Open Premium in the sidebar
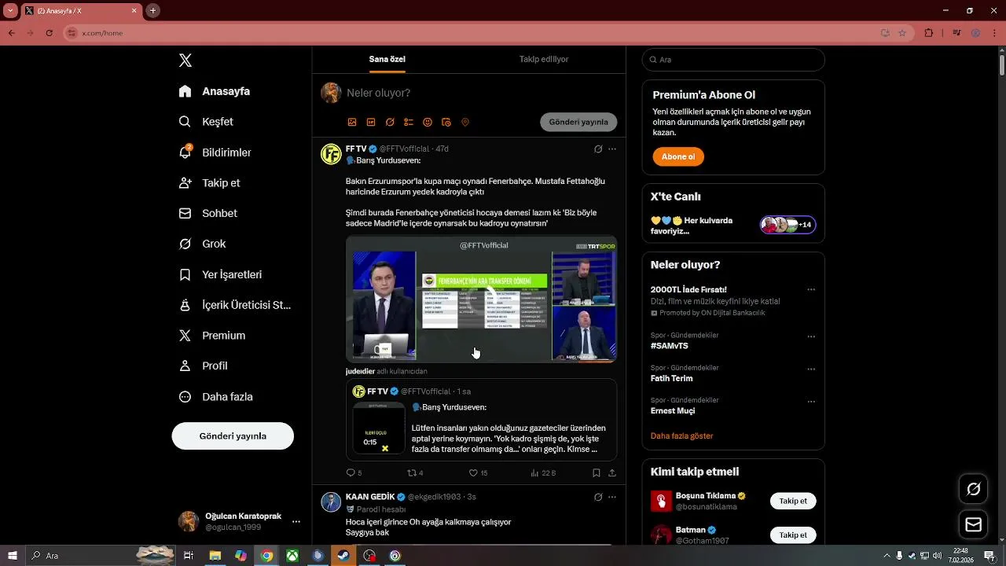Screen dimensions: 1006x566 212,336
